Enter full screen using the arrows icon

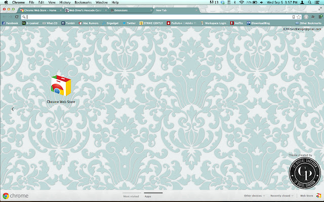click(320, 9)
